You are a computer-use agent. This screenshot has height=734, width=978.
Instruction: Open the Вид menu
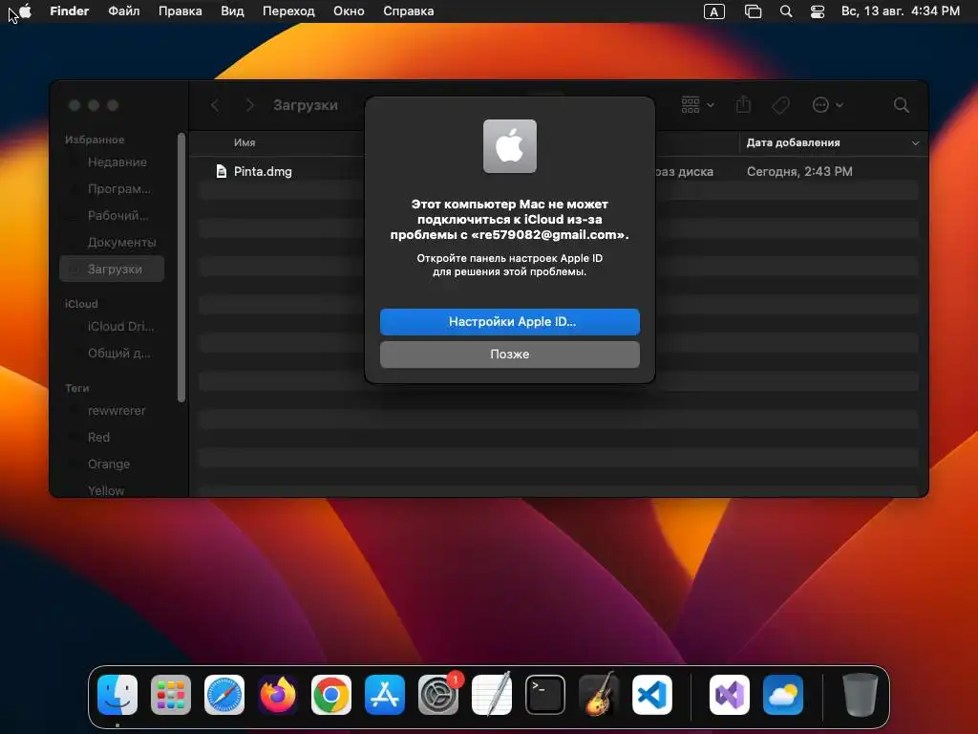coord(232,11)
